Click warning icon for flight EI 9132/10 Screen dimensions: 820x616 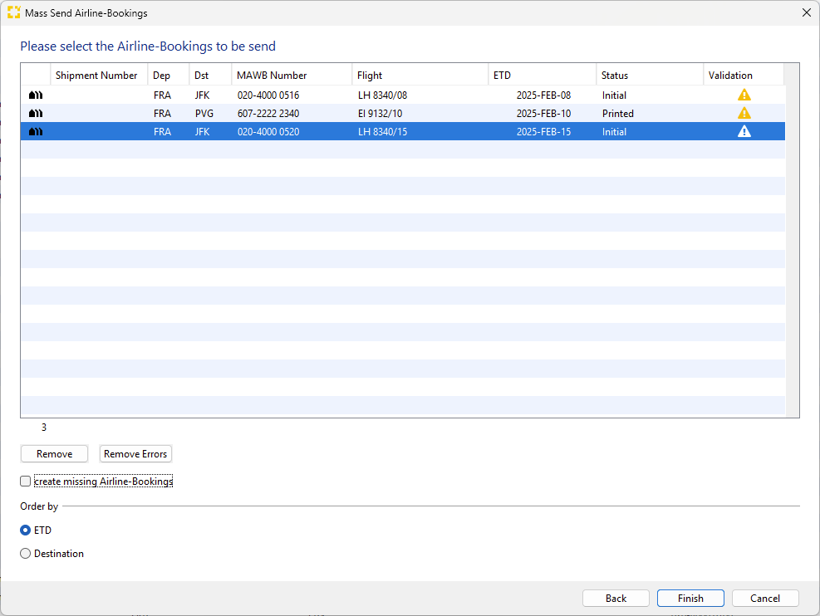[744, 114]
